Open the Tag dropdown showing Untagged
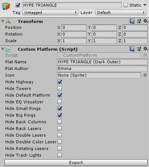The height and width of the screenshot is (167, 149). point(50,13)
